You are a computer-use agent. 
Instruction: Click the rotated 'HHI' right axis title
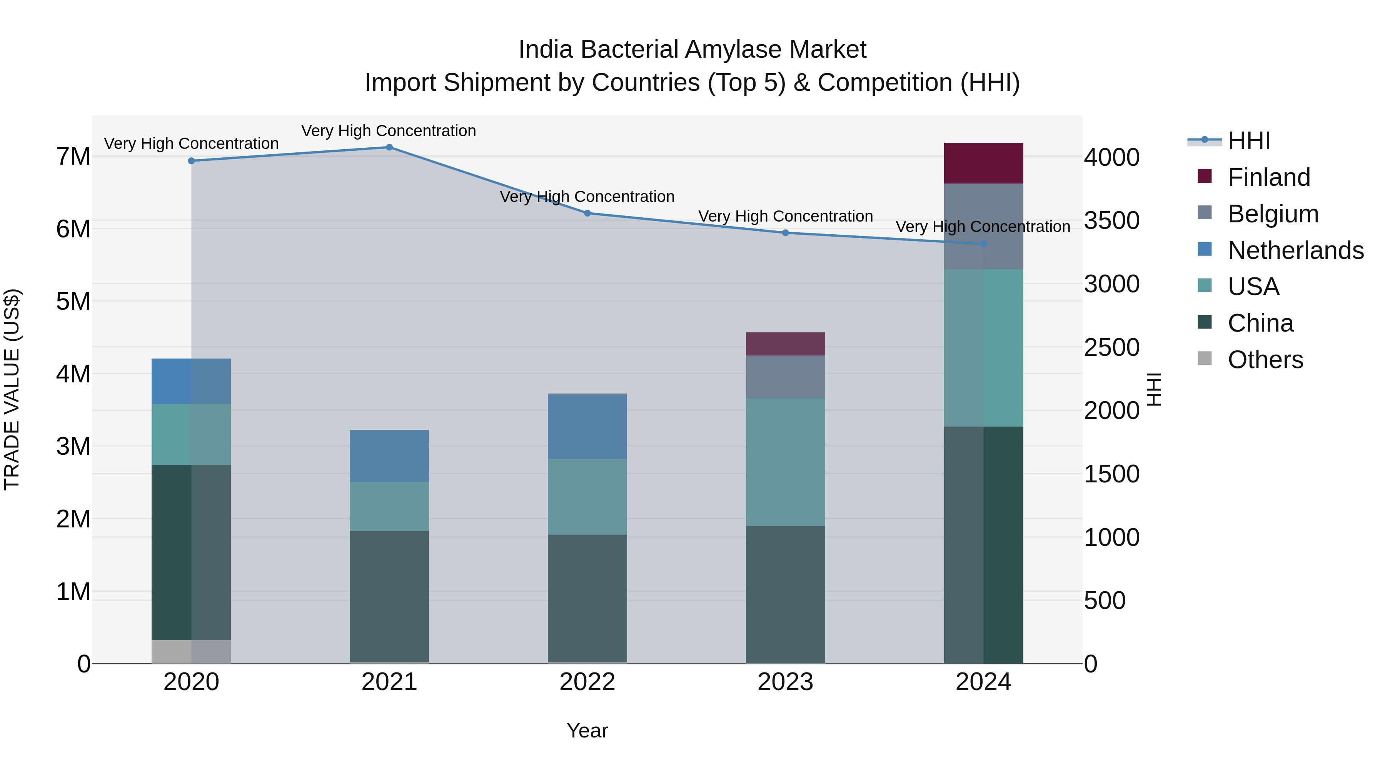[x=1154, y=389]
